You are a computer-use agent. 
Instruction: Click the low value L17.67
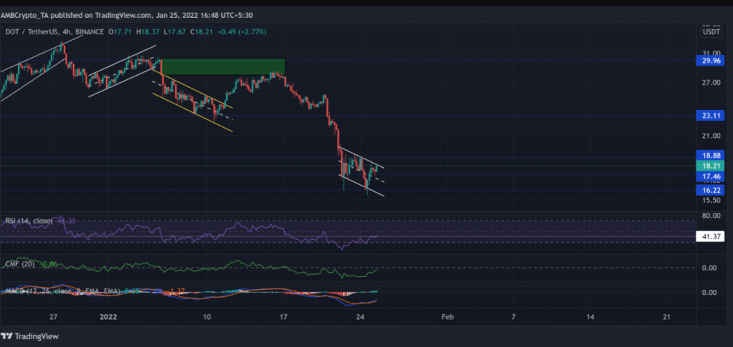coord(173,32)
